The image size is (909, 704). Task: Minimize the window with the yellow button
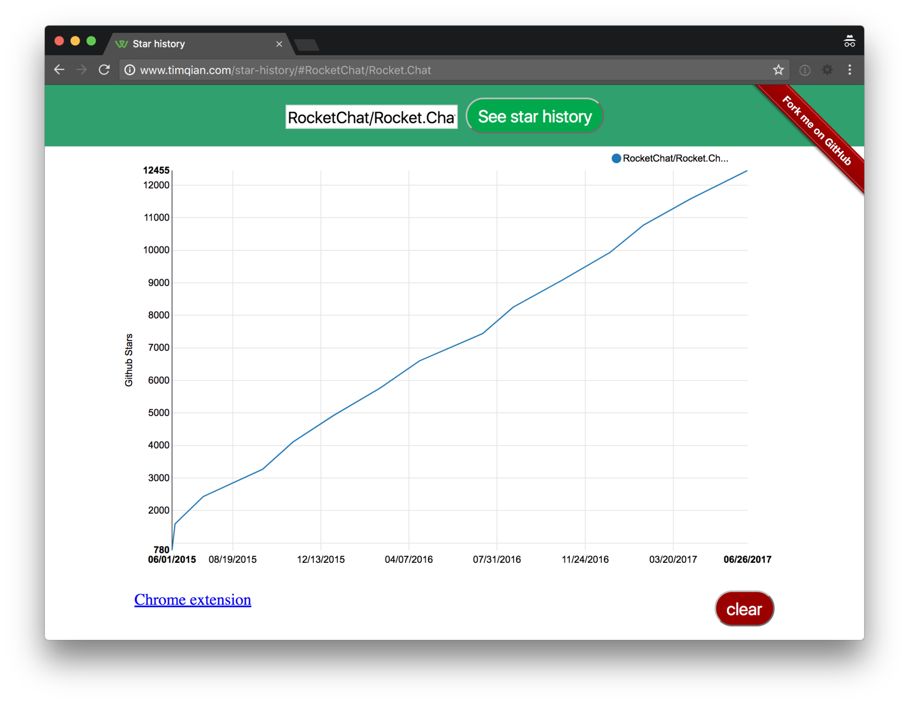pos(75,41)
